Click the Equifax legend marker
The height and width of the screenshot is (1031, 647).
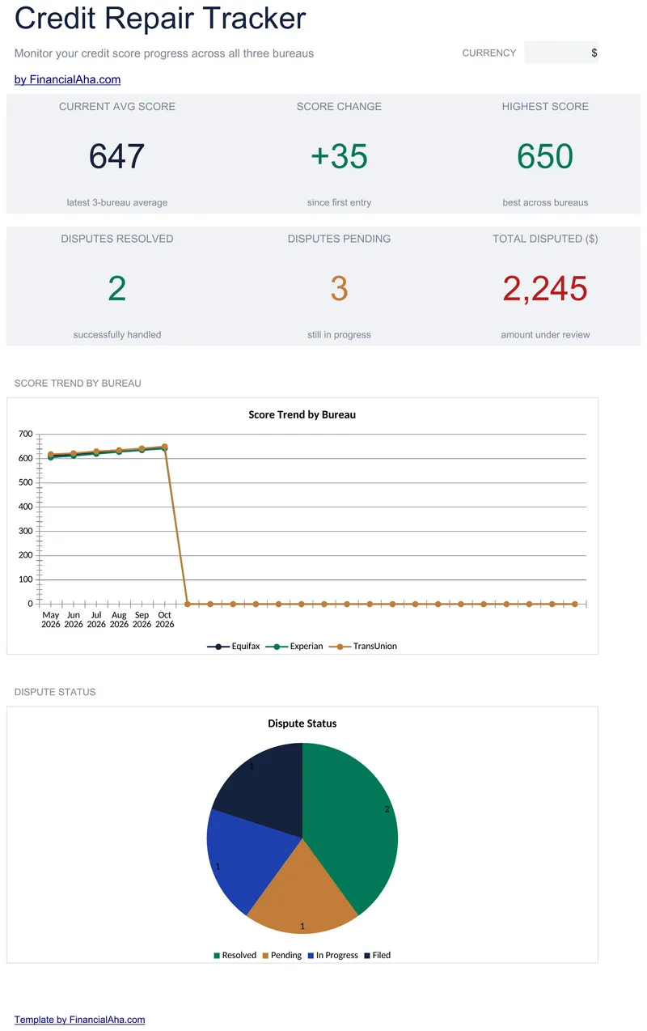pos(218,647)
